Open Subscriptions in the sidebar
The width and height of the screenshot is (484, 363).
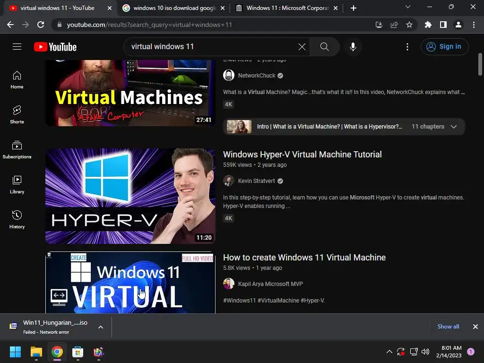(x=17, y=150)
